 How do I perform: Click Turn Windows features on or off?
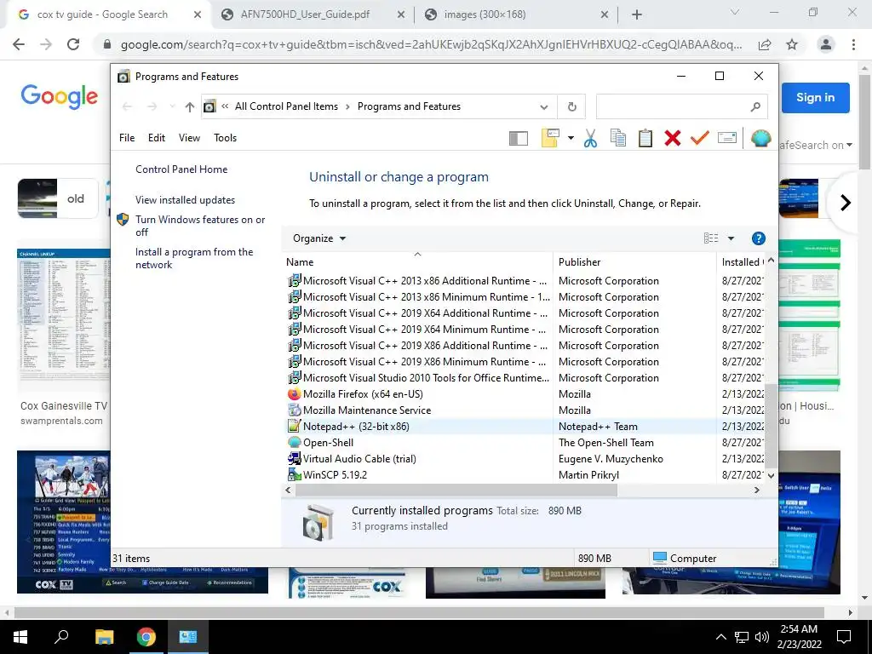pyautogui.click(x=200, y=226)
